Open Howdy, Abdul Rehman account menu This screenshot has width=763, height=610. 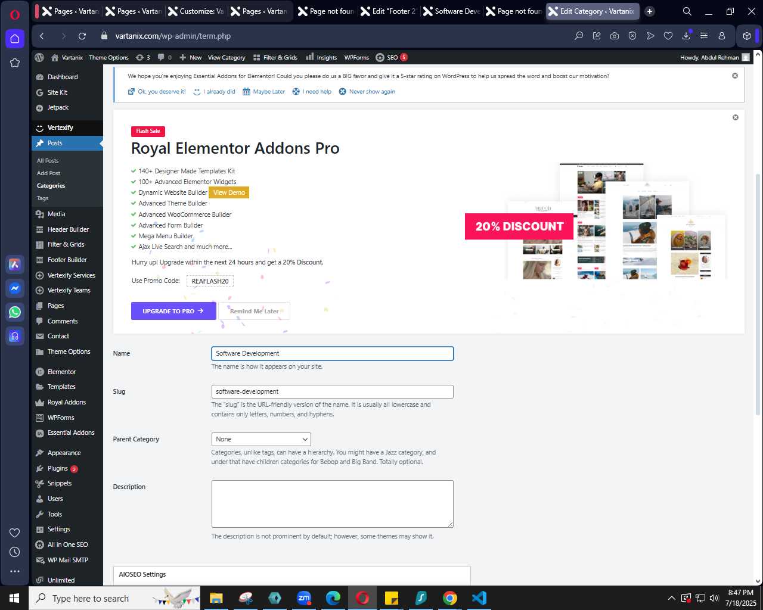(x=715, y=57)
